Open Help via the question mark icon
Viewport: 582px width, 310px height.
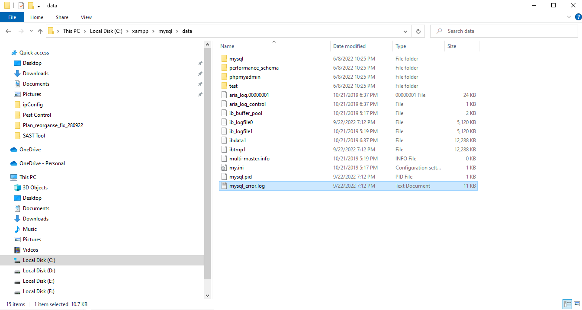pos(579,17)
